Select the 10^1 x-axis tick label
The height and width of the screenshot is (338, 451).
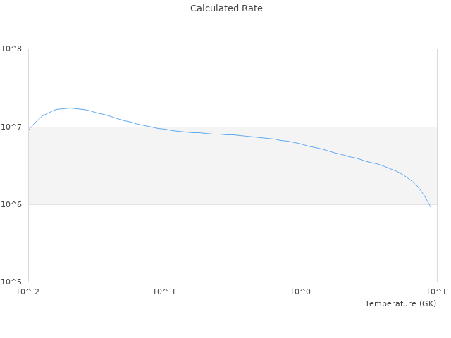coord(436,292)
